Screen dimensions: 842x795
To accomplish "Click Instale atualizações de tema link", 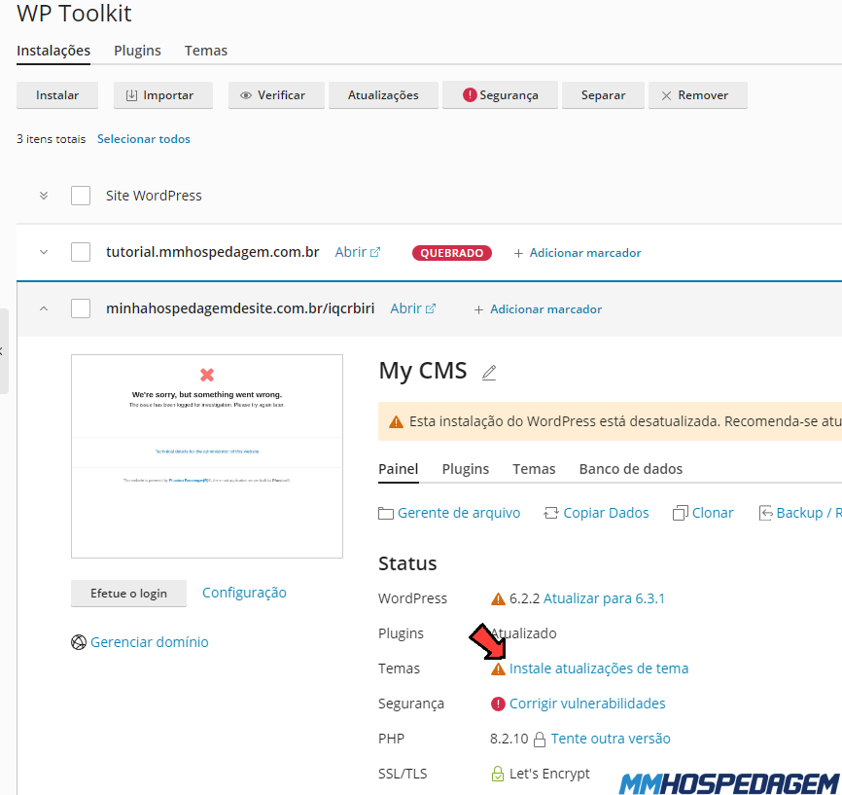I will point(599,669).
